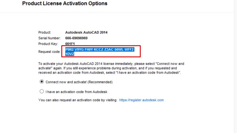This screenshot has height=133, width=237.
Task: Choose I have an activation code radio button
Action: point(42,92)
